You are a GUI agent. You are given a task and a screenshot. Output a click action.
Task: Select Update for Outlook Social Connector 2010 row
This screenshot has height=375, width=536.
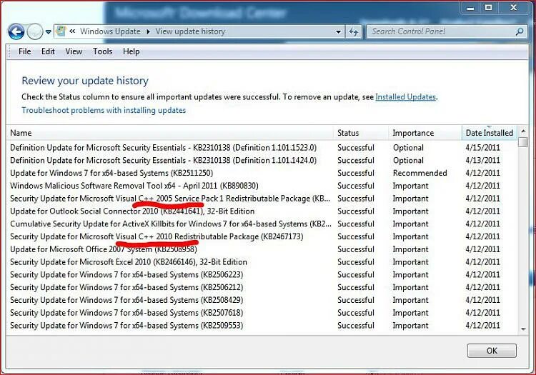coord(262,211)
